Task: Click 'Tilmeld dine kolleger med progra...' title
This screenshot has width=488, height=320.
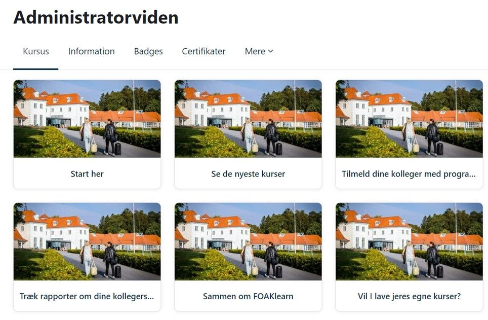Action: coord(409,174)
